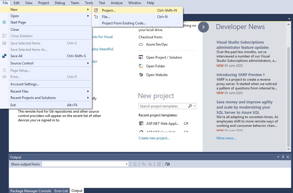Open the Output window position dropdown arrow

[278, 157]
